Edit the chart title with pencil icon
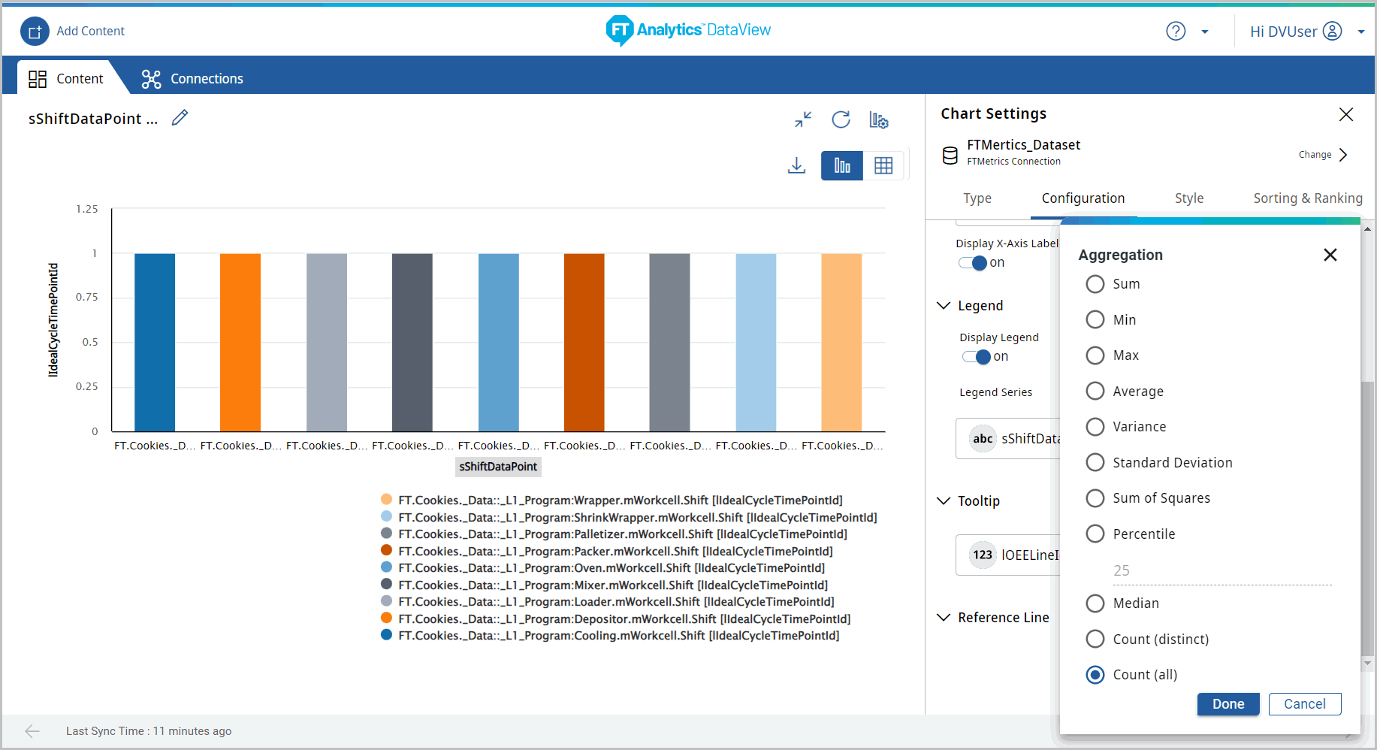The width and height of the screenshot is (1377, 750). (x=180, y=118)
